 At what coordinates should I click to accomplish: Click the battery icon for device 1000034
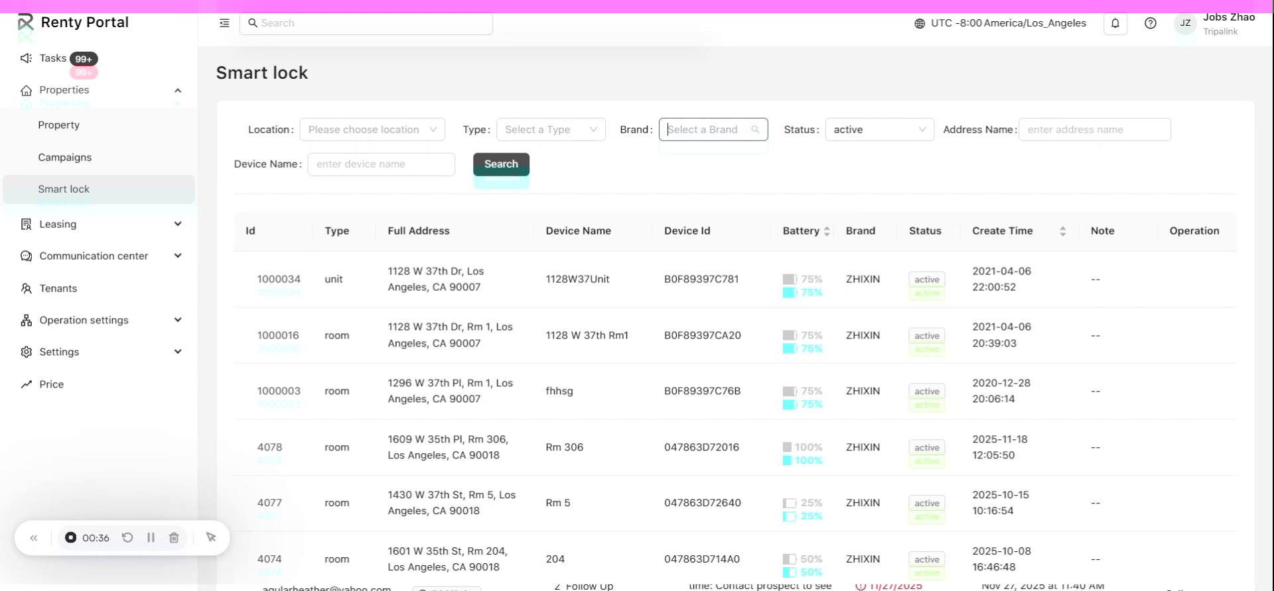click(x=789, y=280)
